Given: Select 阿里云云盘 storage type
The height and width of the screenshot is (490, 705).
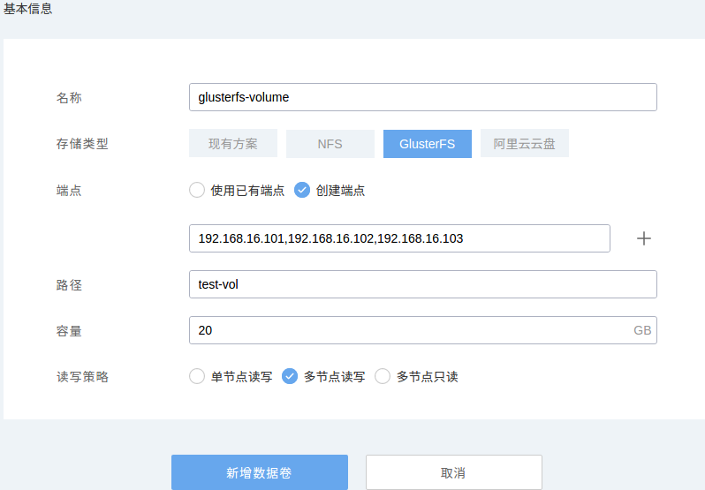Looking at the screenshot, I should 525,144.
